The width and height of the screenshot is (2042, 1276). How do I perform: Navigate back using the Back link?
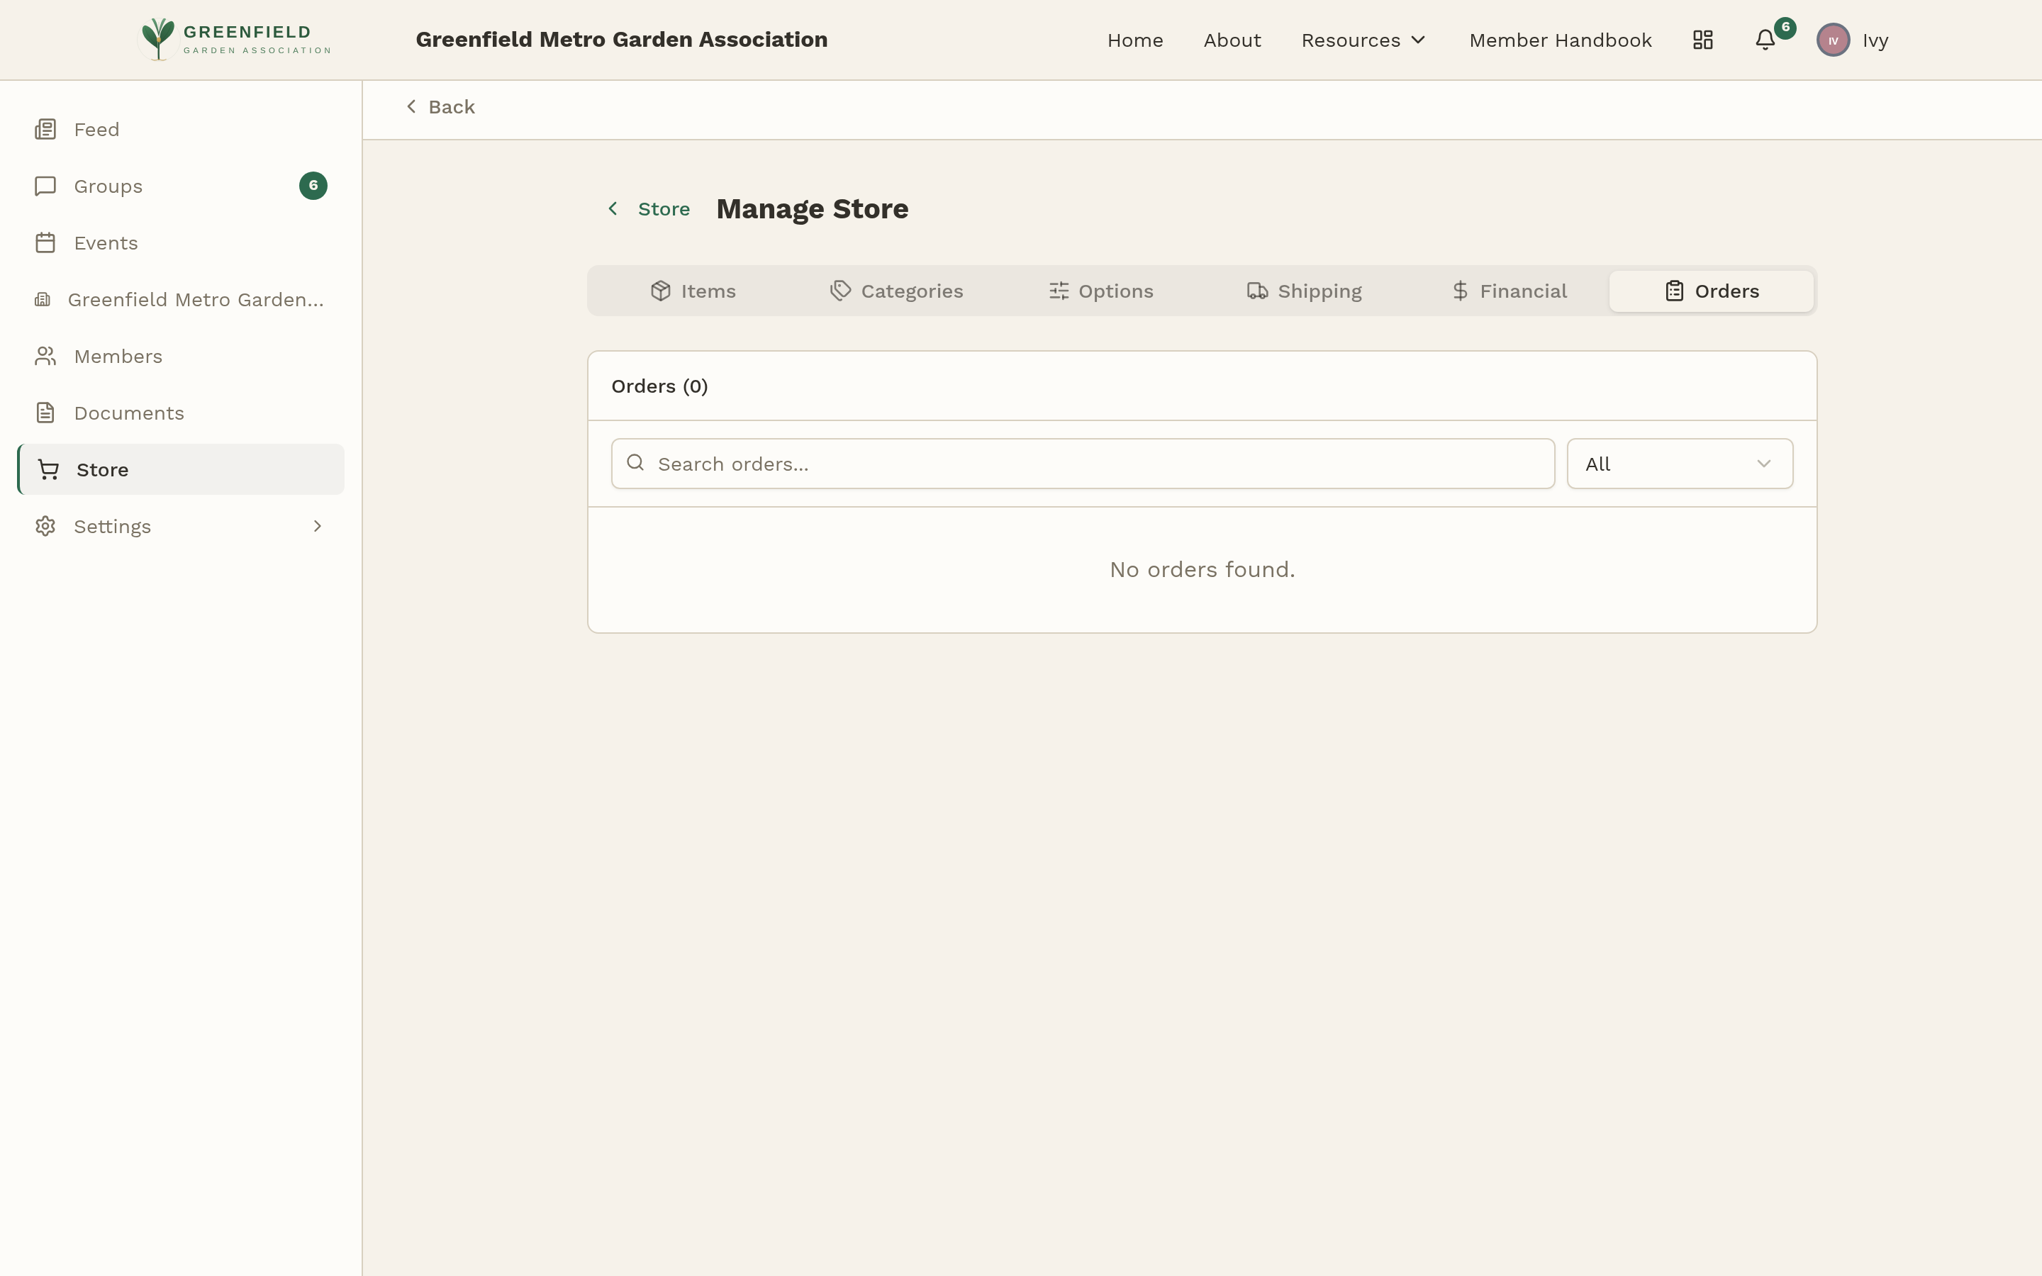tap(440, 106)
